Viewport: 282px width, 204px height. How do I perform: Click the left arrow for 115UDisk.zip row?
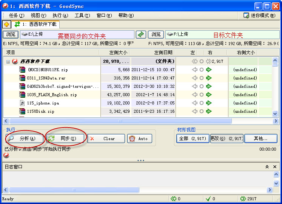click(x=194, y=111)
